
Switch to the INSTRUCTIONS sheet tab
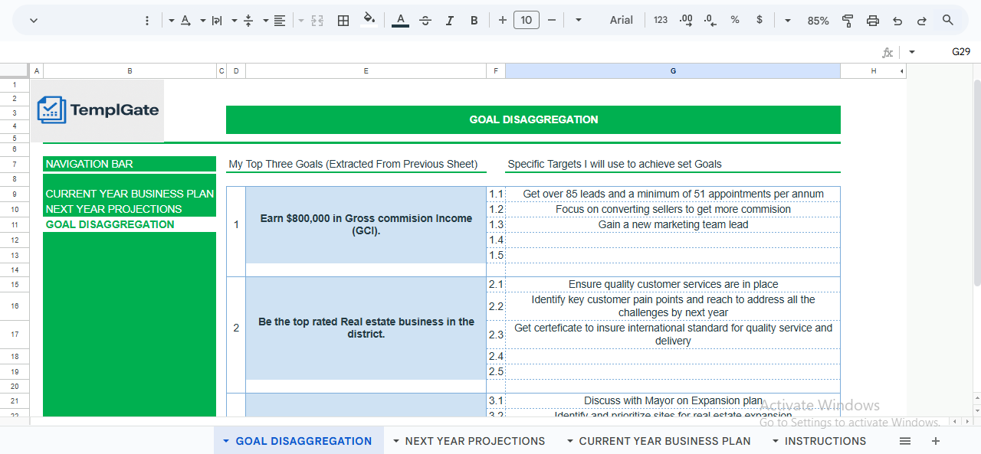tap(825, 441)
